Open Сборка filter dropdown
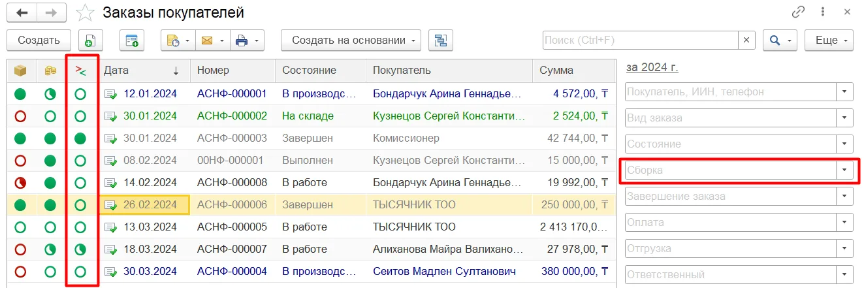 pos(845,170)
